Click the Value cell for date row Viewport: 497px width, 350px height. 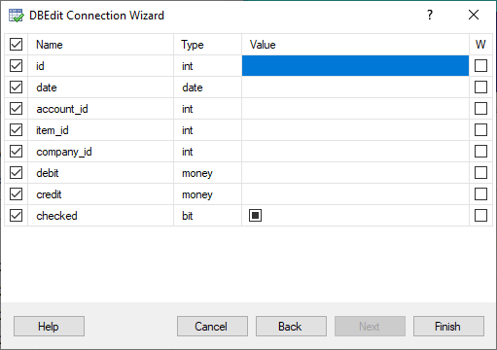[x=355, y=87]
